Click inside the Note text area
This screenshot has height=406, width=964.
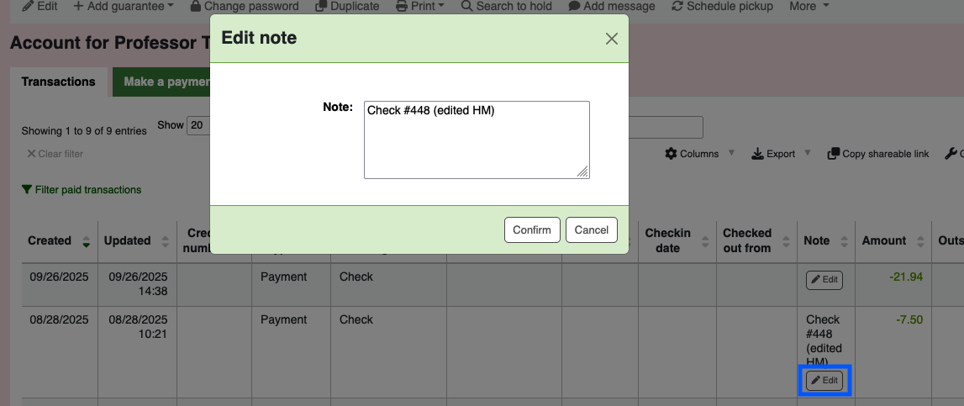(476, 140)
